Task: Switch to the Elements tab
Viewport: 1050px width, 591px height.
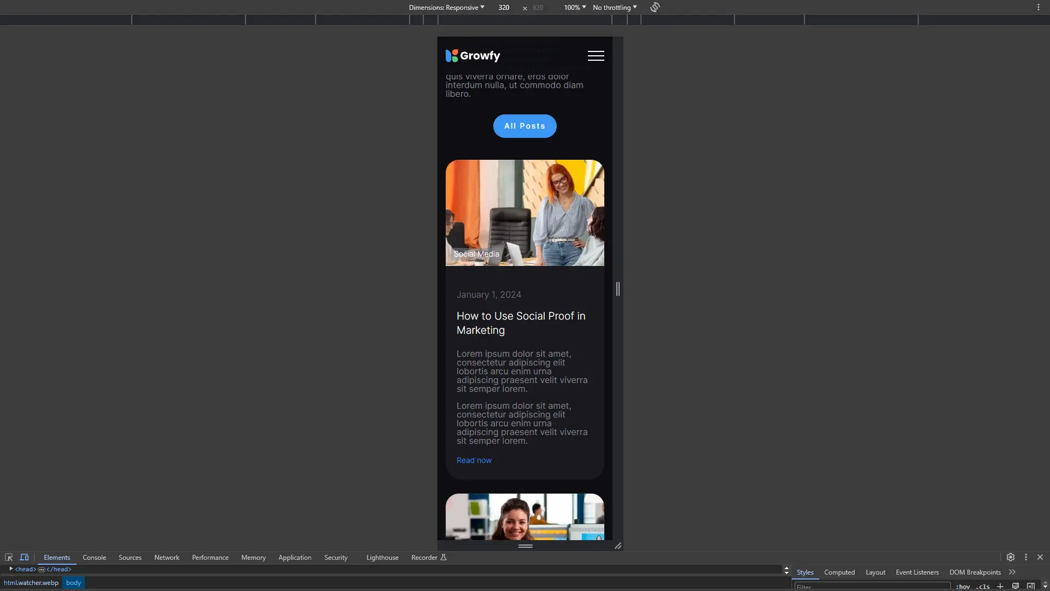Action: point(57,557)
